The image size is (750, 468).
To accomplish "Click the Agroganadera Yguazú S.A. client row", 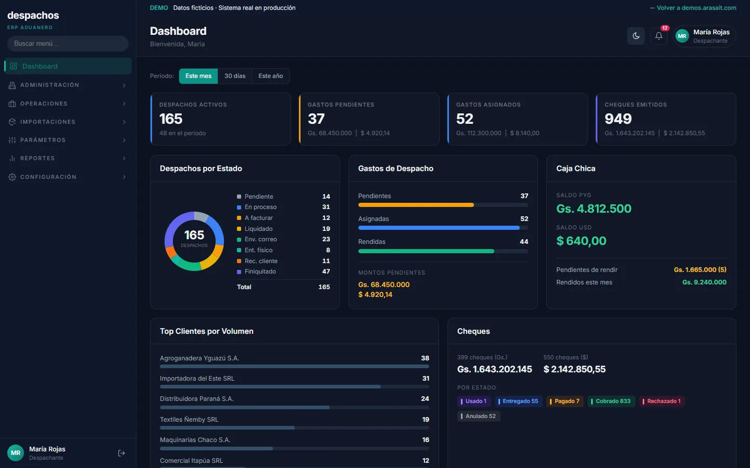I will point(294,361).
